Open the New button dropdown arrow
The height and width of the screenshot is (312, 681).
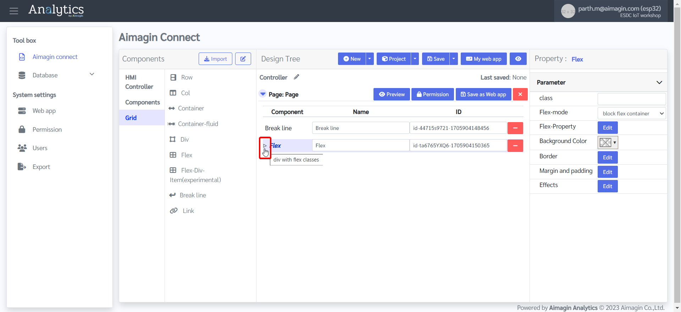pyautogui.click(x=370, y=59)
